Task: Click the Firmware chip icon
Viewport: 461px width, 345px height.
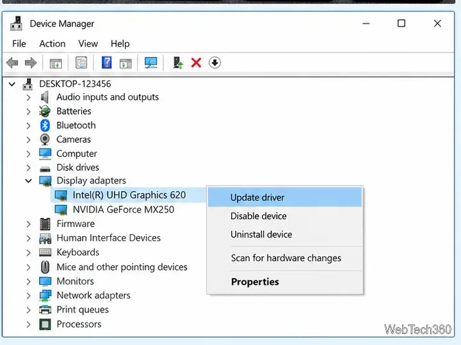Action: click(45, 224)
